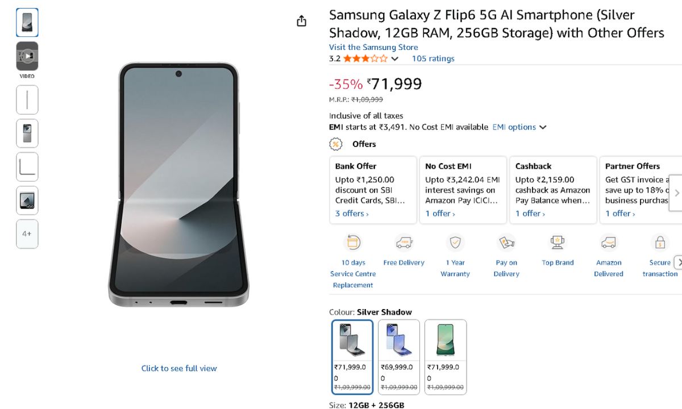Expand the star rating breakdown chevron
682x409 pixels.
[x=395, y=59]
